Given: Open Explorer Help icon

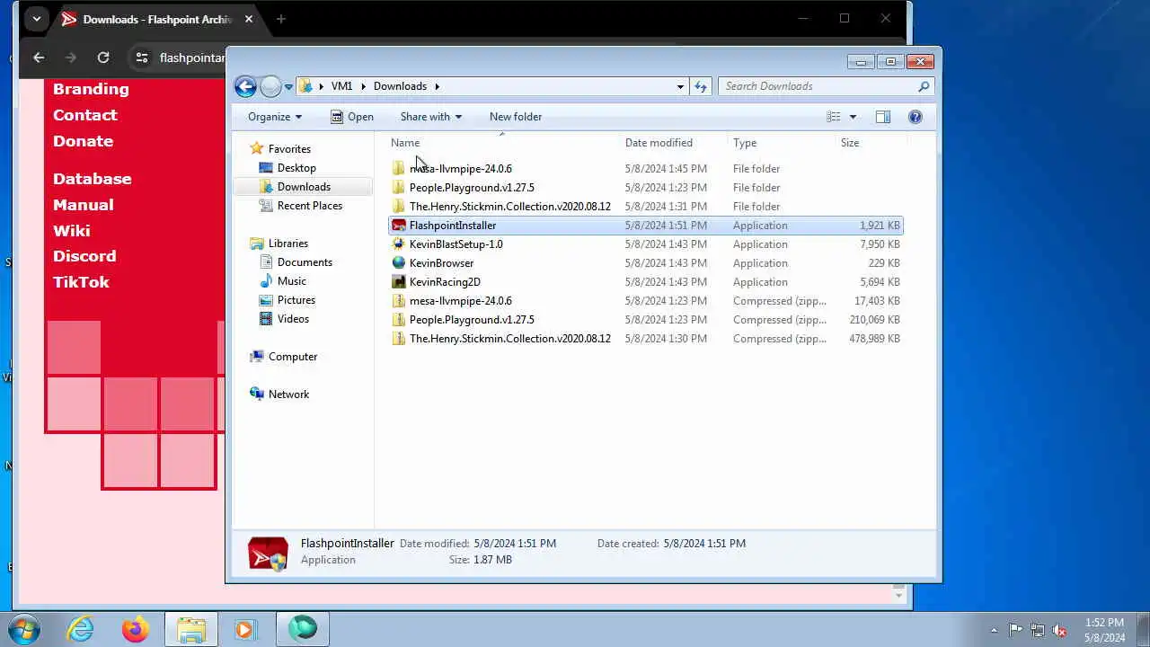Looking at the screenshot, I should click(916, 117).
